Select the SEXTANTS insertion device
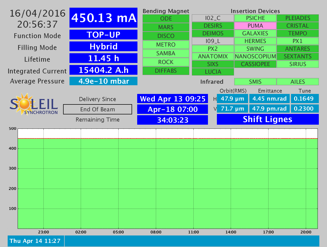Image resolution: width=327 pixels, height=247 pixels. (x=298, y=57)
